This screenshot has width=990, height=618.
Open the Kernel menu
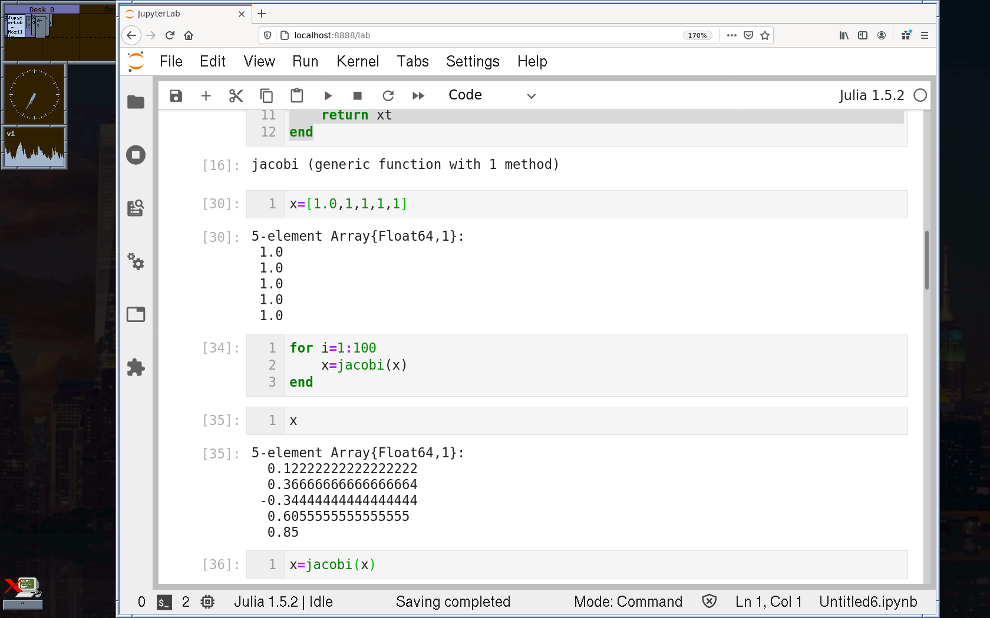(357, 61)
